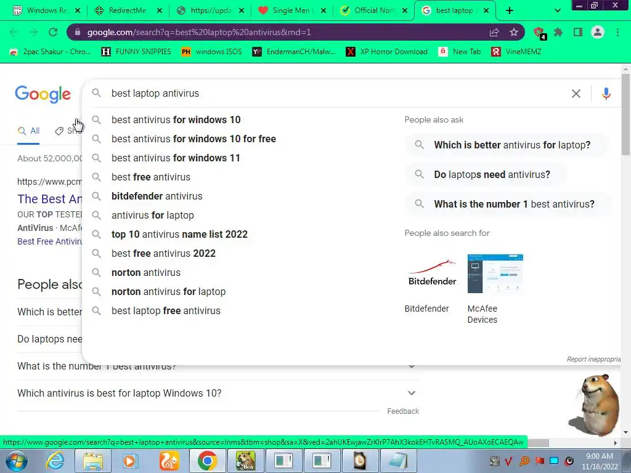Open the media player taskbar icon
Viewport: 631px width, 473px height.
click(x=131, y=461)
